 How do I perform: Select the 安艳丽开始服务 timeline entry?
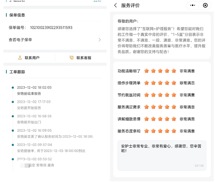click(x=29, y=108)
